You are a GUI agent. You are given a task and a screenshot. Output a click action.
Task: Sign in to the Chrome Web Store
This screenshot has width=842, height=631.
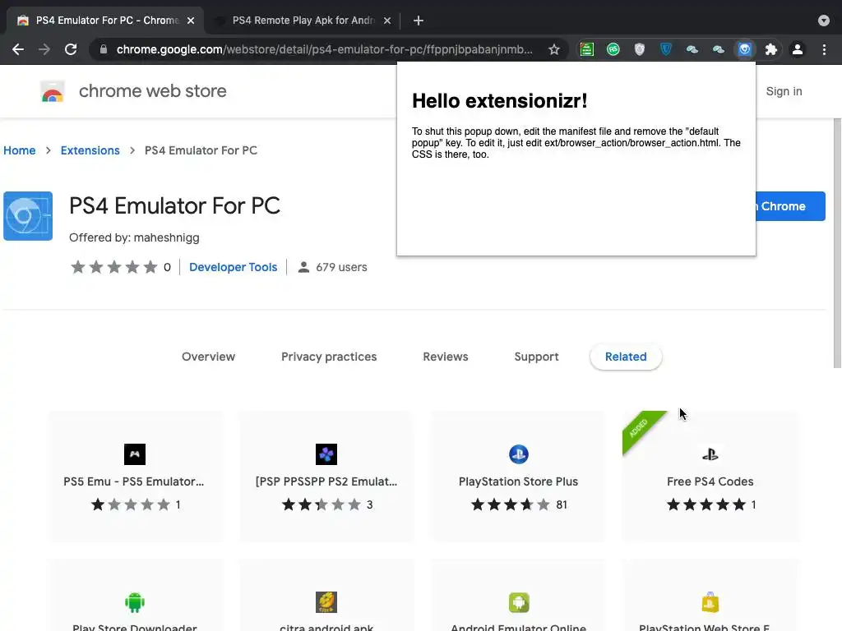tap(784, 91)
